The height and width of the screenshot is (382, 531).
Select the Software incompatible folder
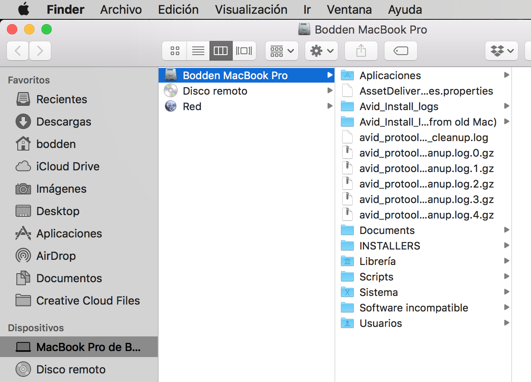pyautogui.click(x=424, y=308)
